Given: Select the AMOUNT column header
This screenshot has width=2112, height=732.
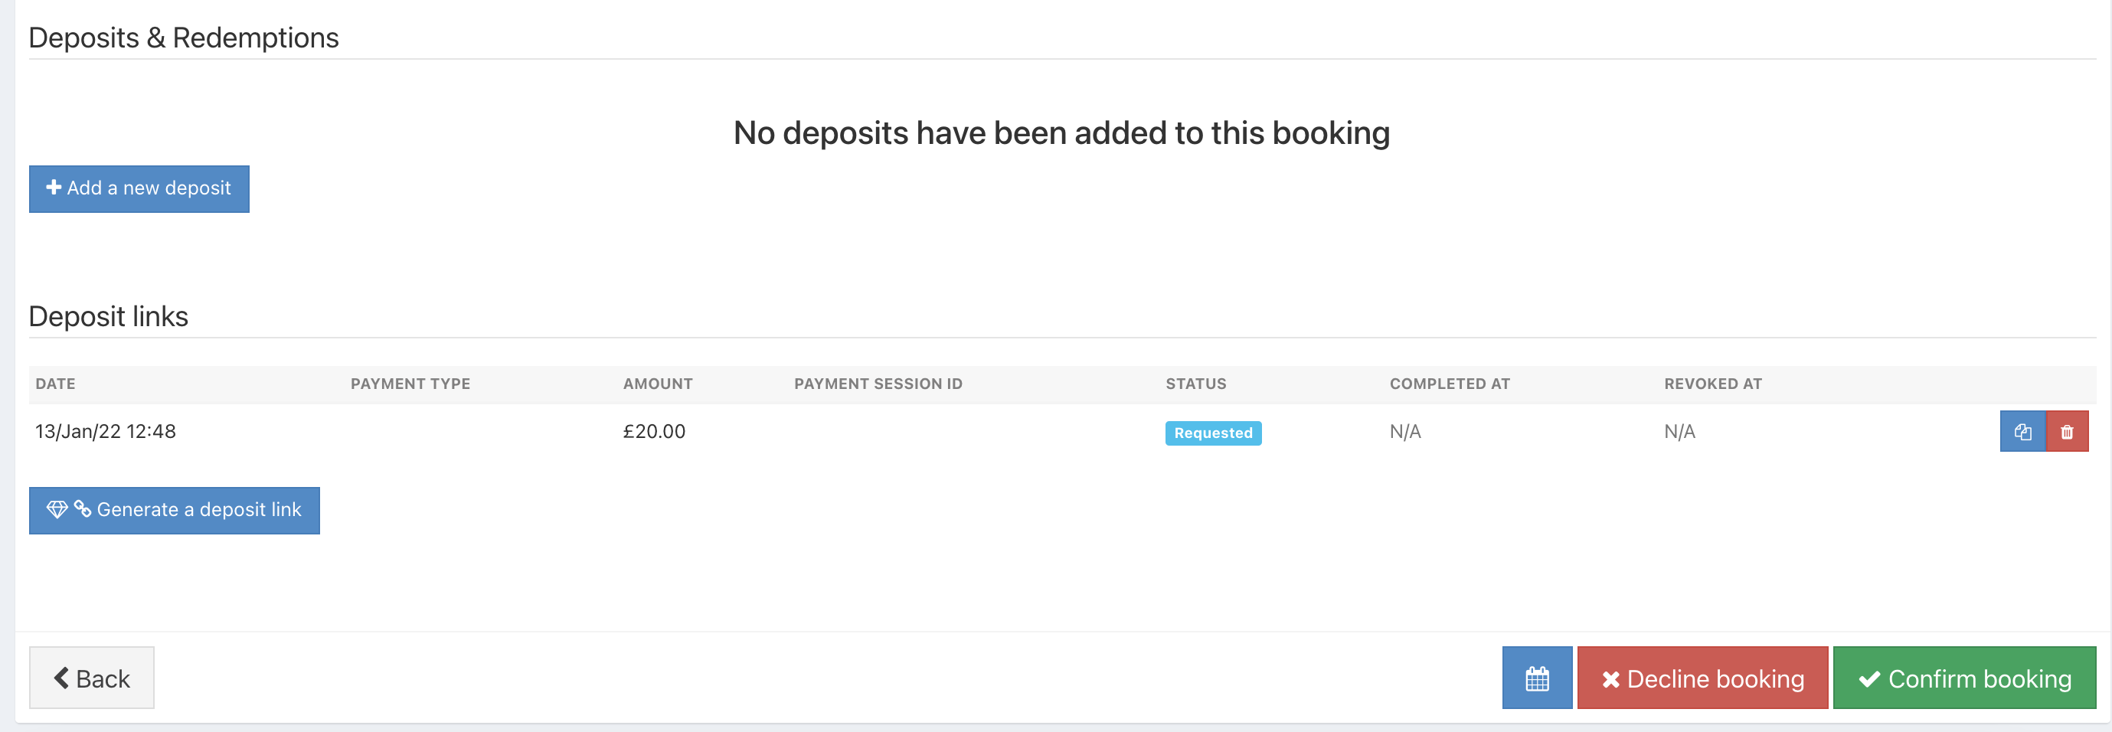Looking at the screenshot, I should [658, 384].
